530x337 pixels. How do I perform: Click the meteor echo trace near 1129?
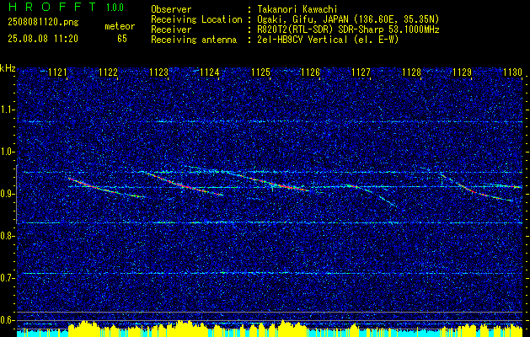pos(477,188)
